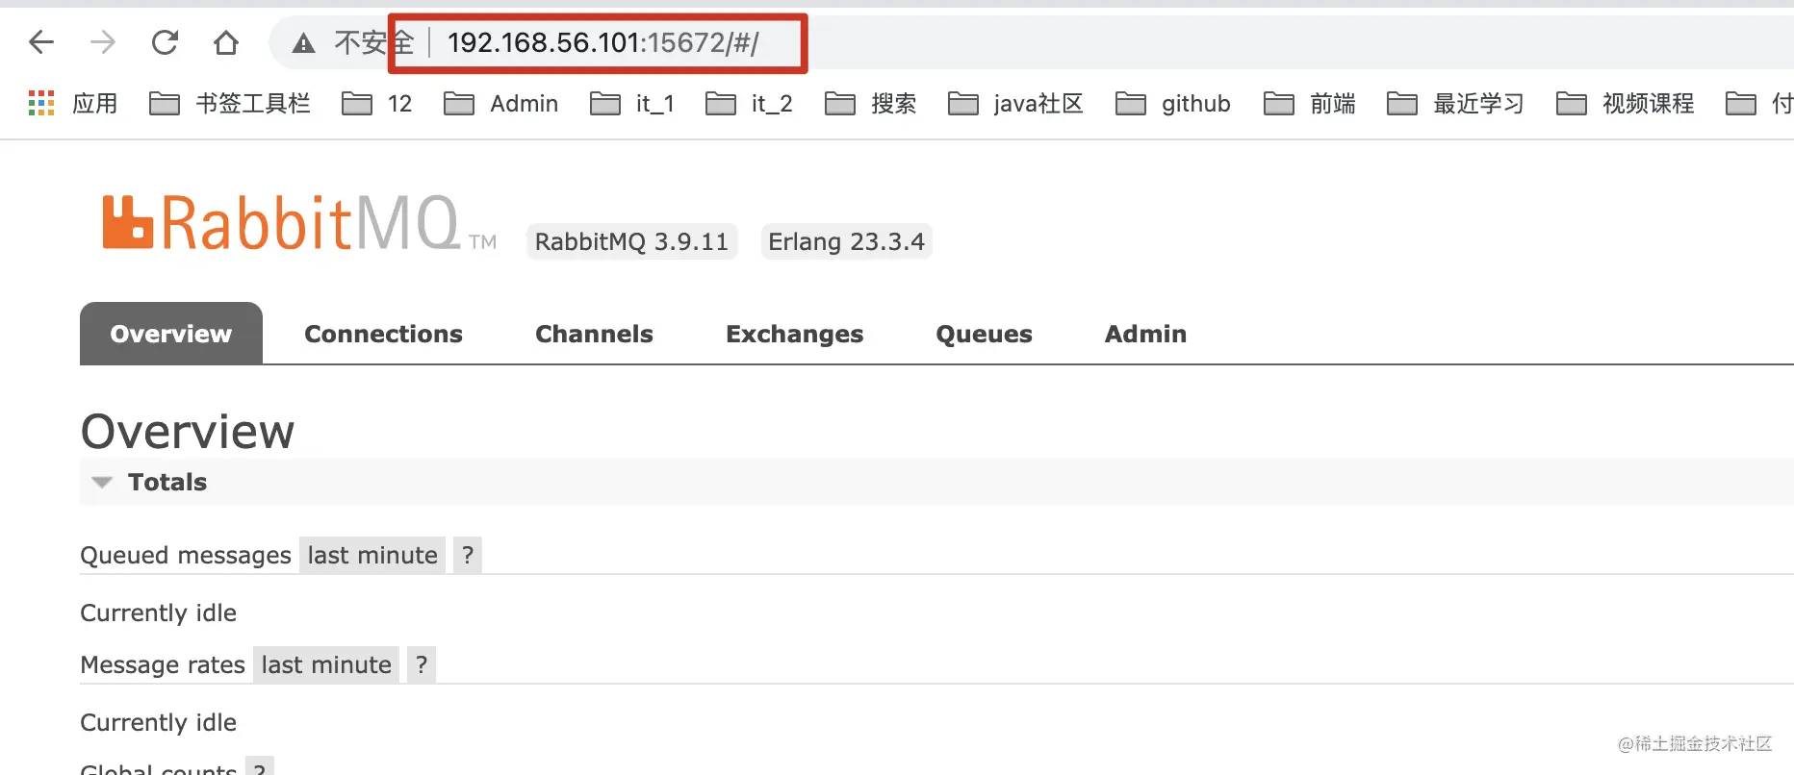Click the RabbitMQ logo
Screen dimensions: 1794x775
point(299,223)
